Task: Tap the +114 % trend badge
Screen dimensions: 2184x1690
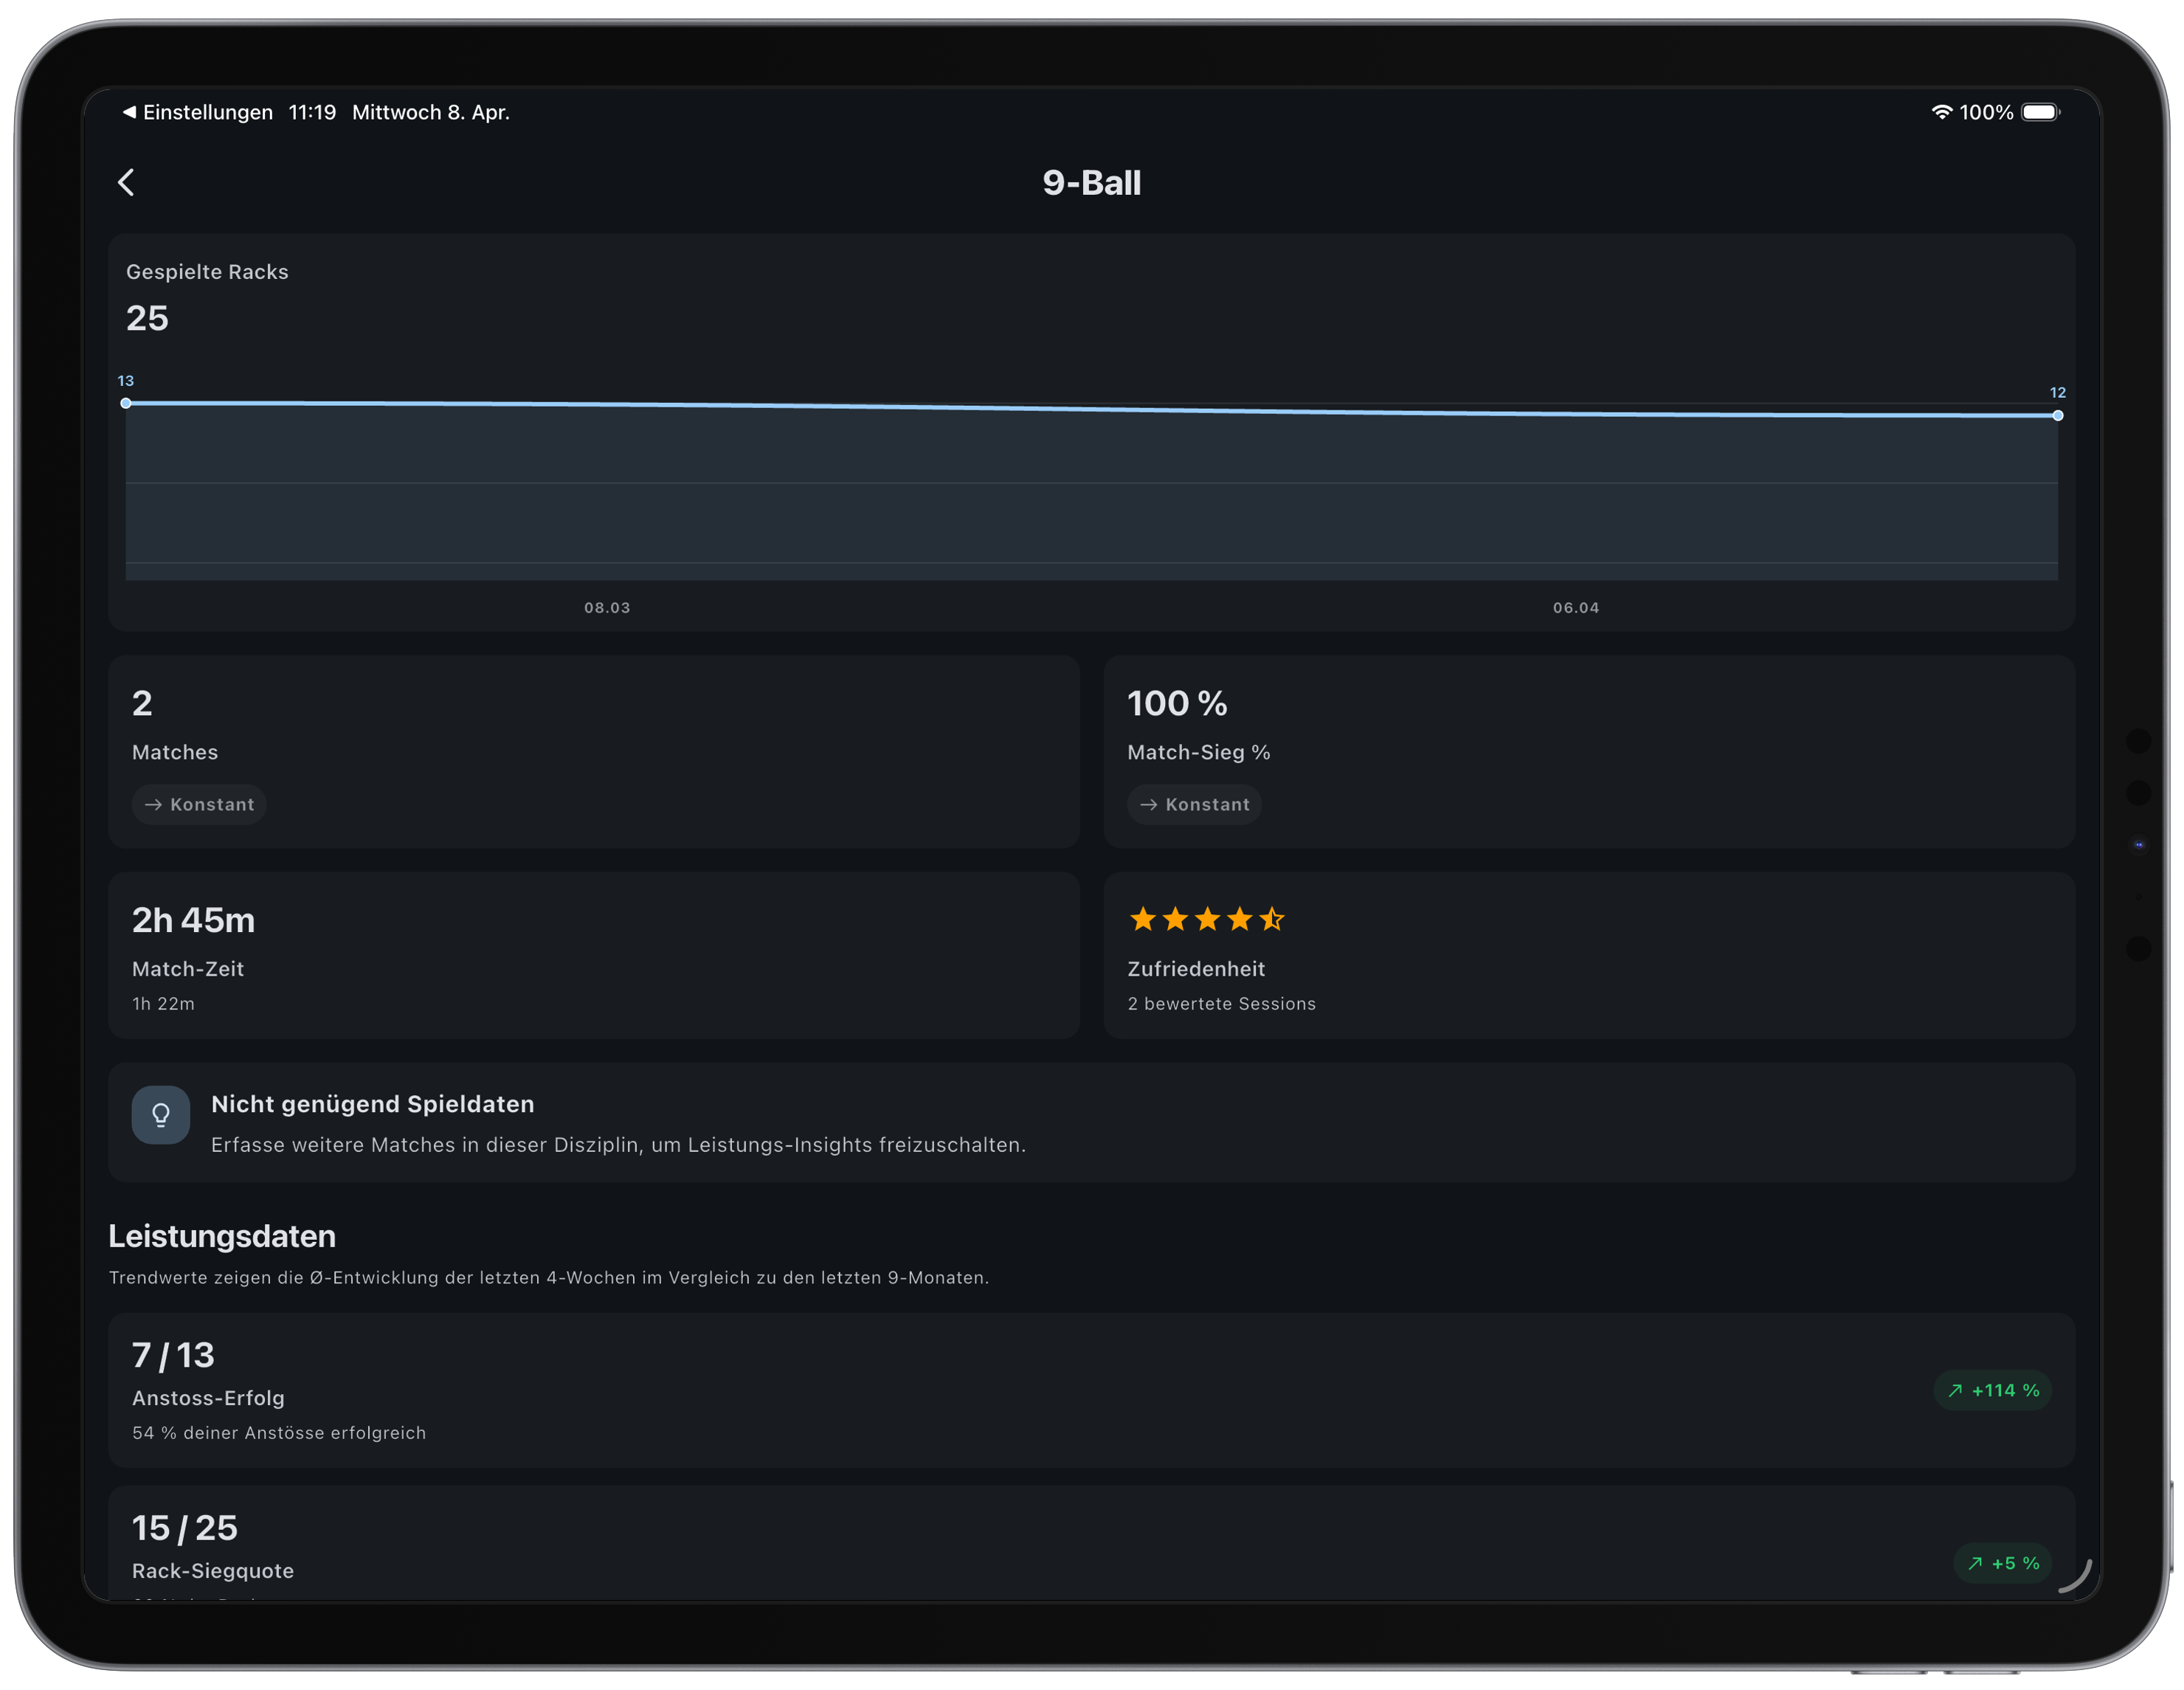Action: click(1992, 1390)
